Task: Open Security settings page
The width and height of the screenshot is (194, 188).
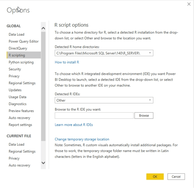Action: tap(15, 69)
